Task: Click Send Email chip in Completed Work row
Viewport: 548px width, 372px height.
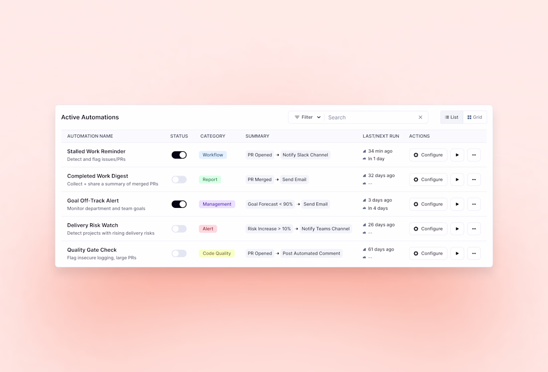Action: (294, 180)
